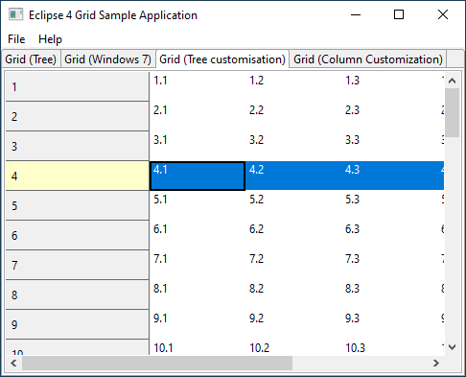Open the Grid (Column Customization) tab
466x377 pixels.
tap(368, 59)
